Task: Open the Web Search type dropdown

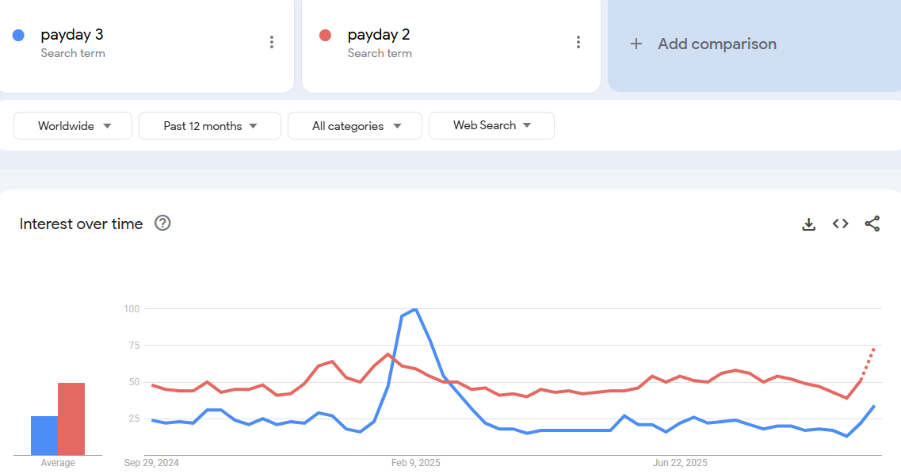Action: coord(491,125)
